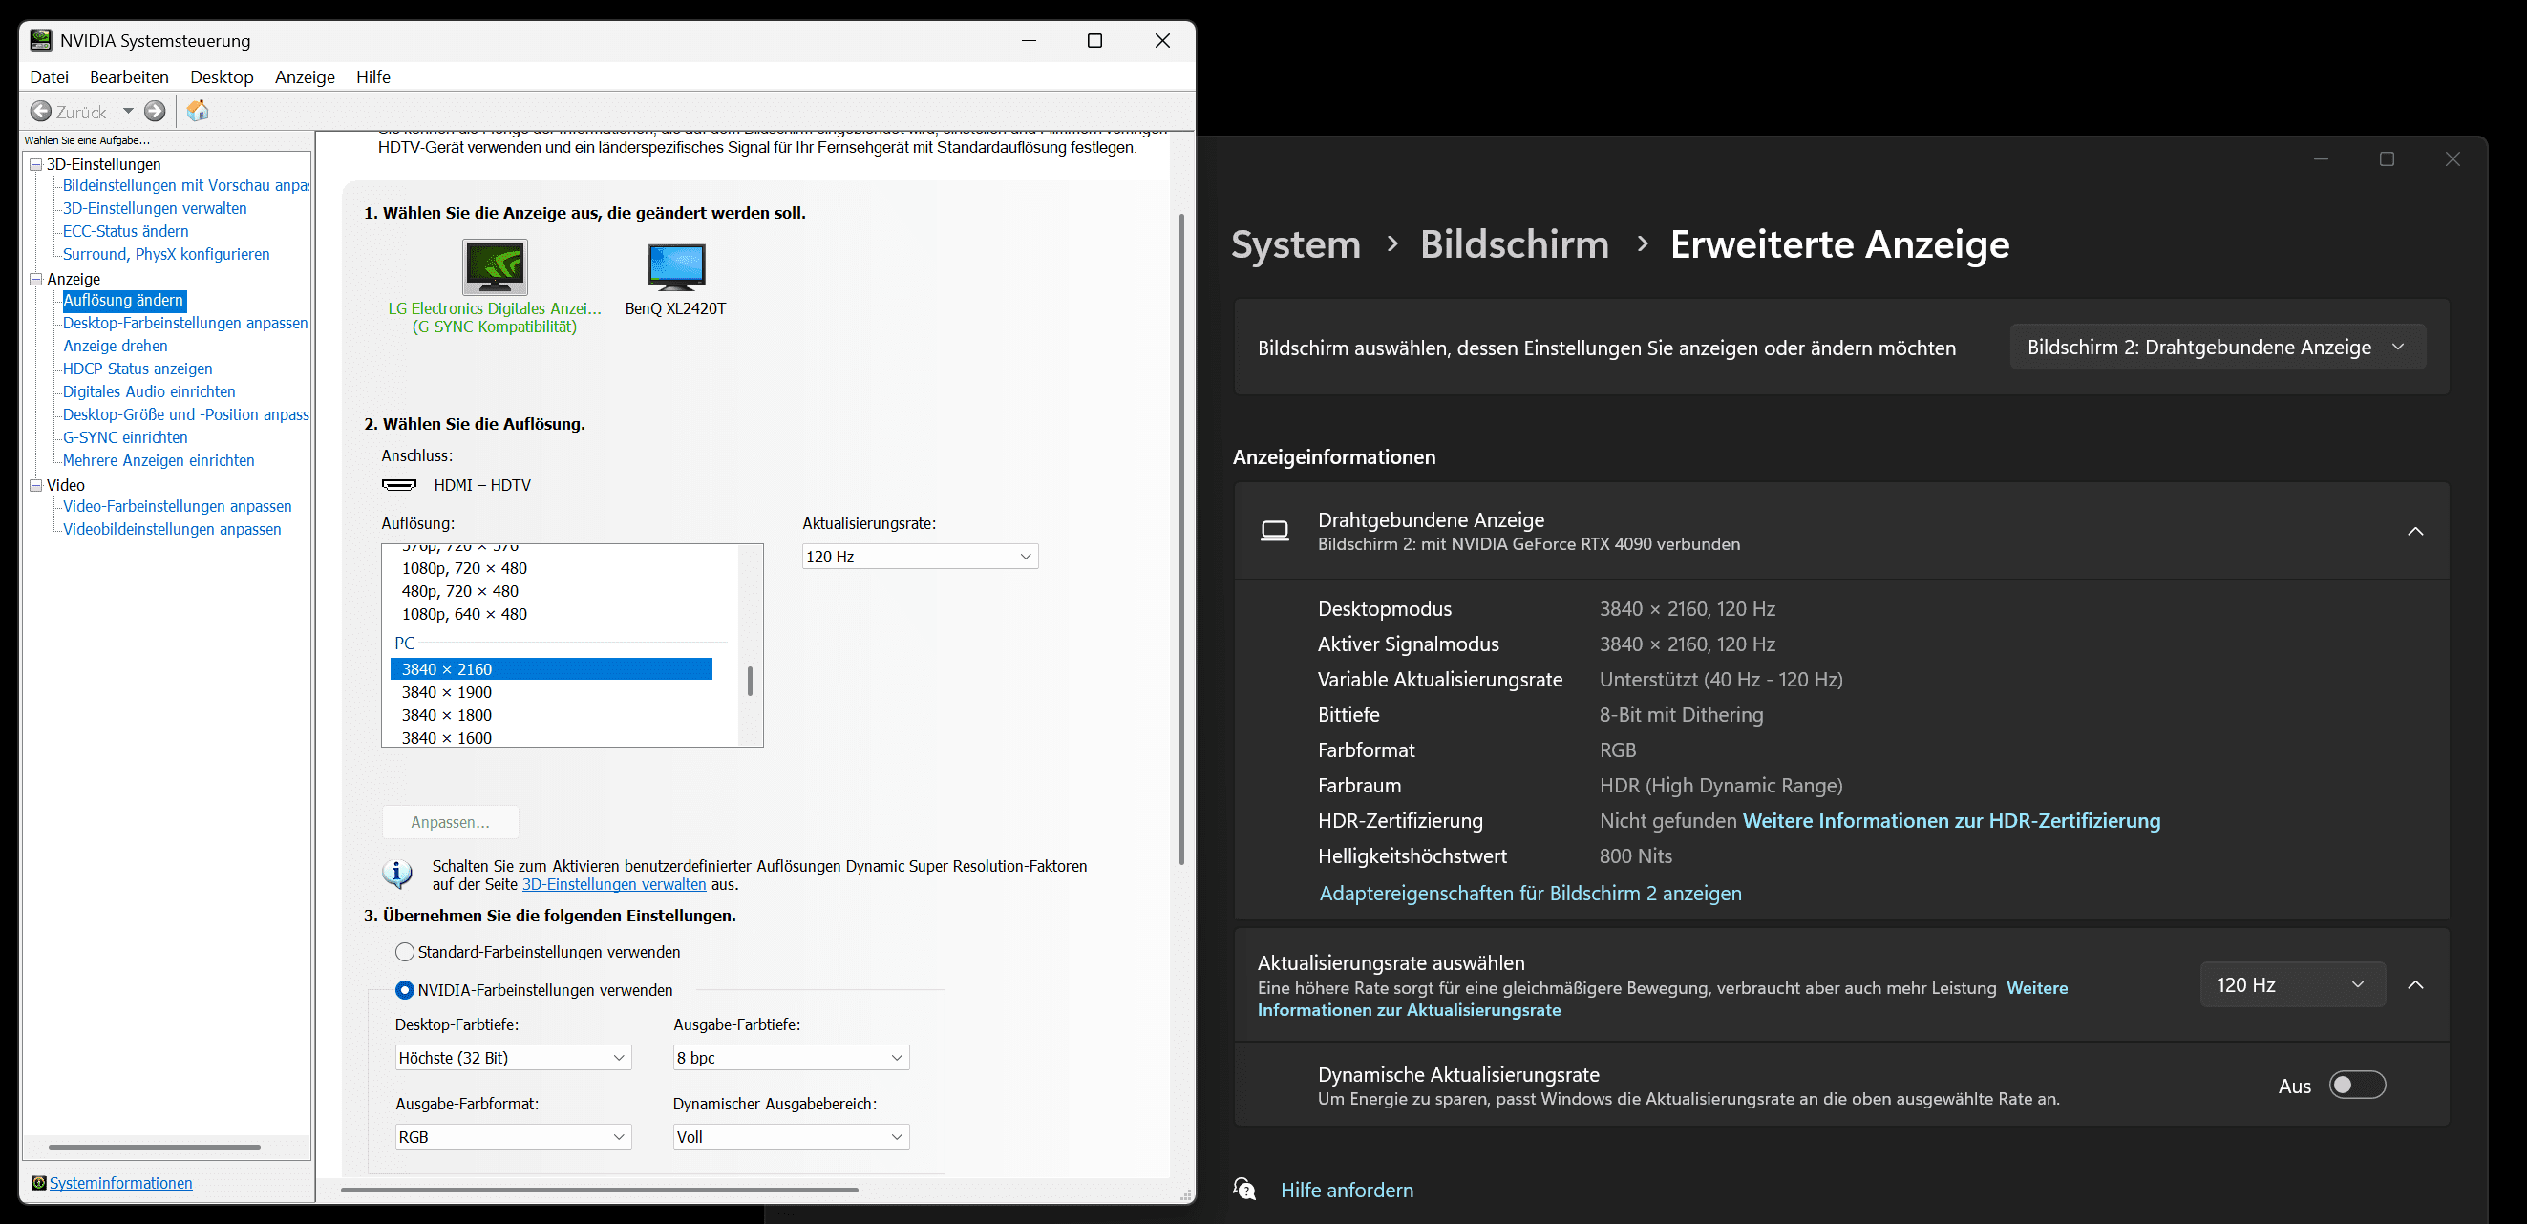Select resolution 480p, 720 × 480
Viewport: 2527px width, 1224px height.
coord(460,591)
